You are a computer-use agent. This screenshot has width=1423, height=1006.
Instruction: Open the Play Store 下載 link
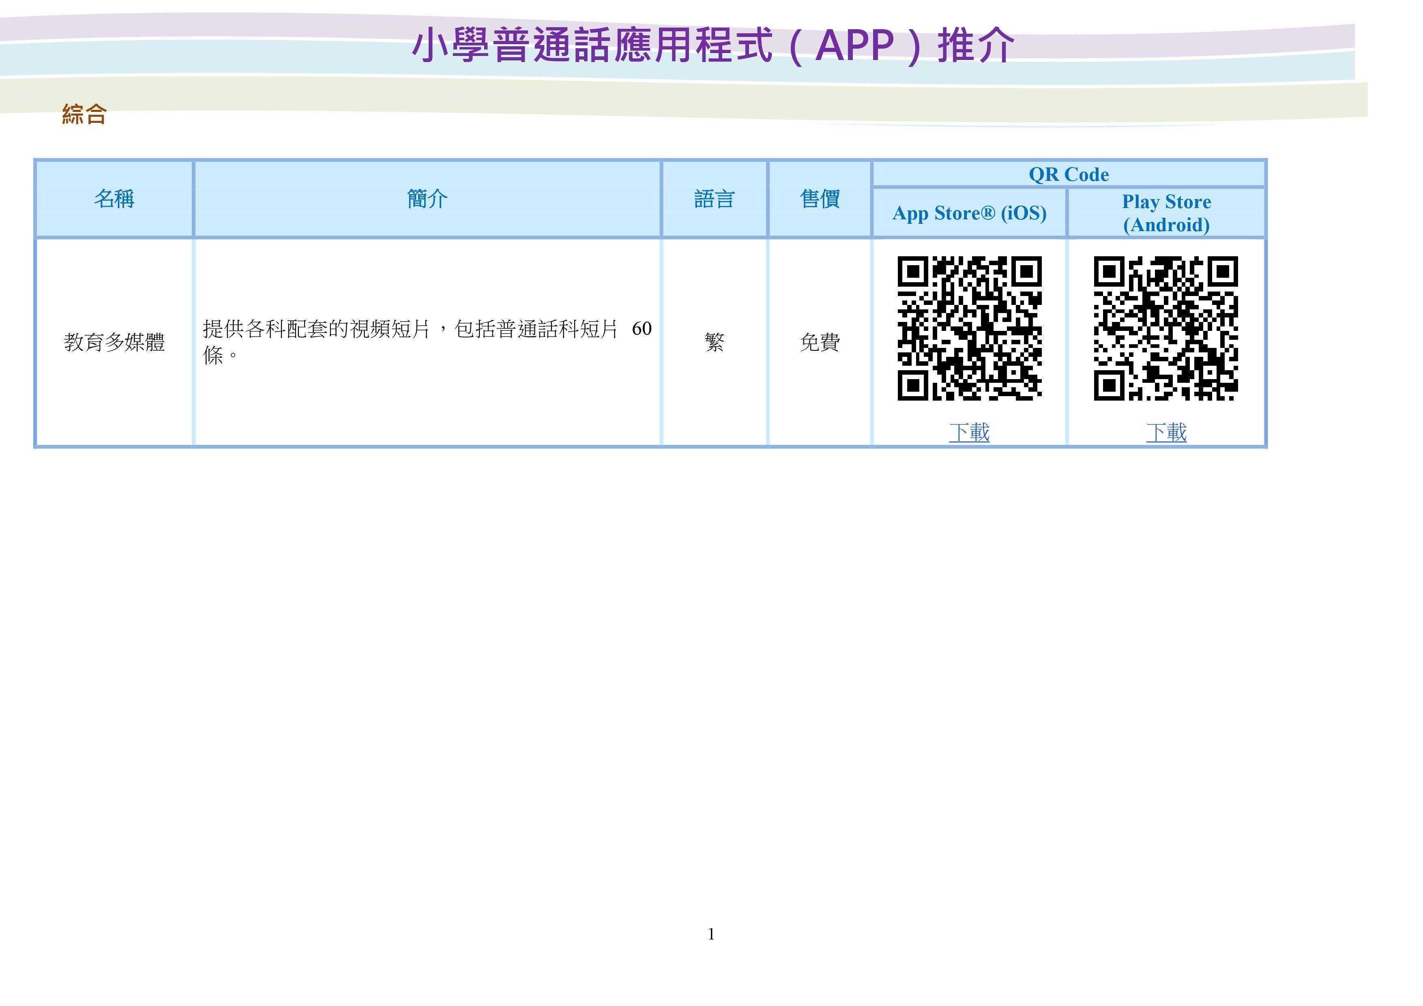pyautogui.click(x=1166, y=431)
